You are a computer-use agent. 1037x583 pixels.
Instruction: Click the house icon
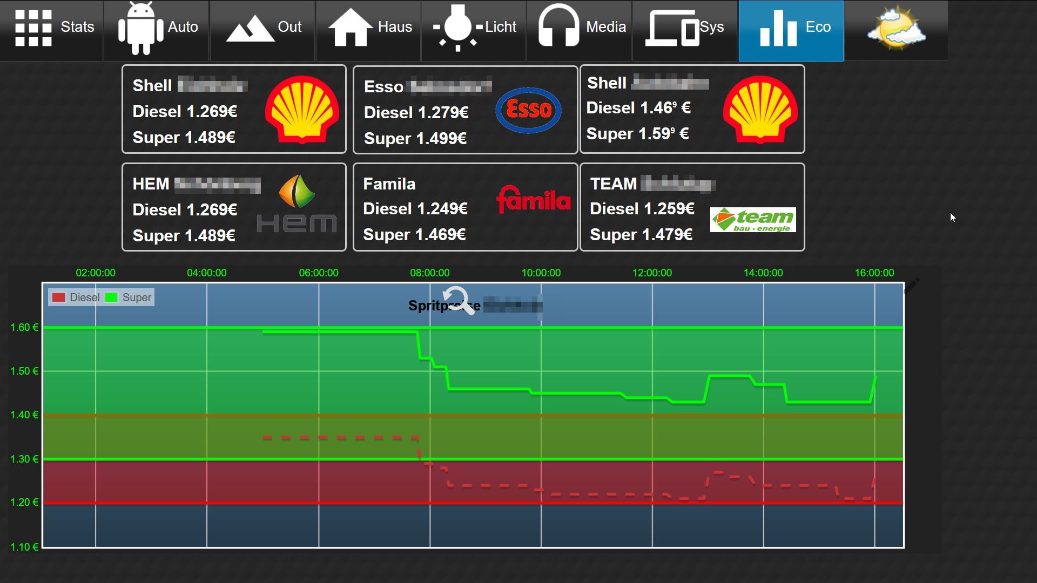[351, 27]
